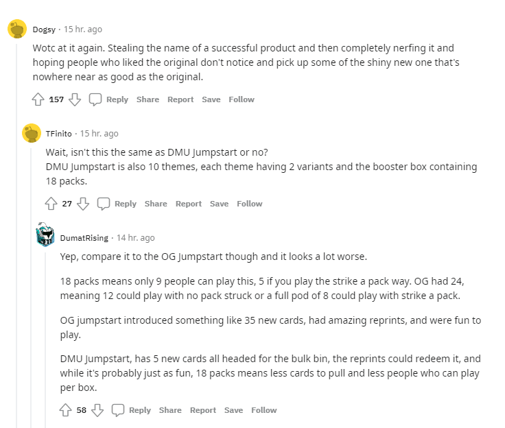Screen dimensions: 505x428
Task: Downvote DumatRising's comment
Action: pyautogui.click(x=97, y=410)
